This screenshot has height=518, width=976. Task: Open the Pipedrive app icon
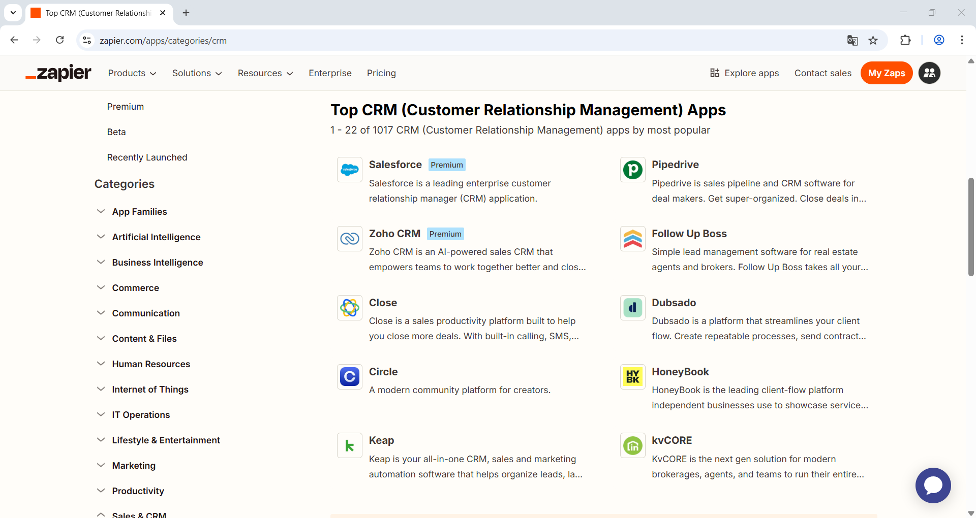pyautogui.click(x=632, y=170)
